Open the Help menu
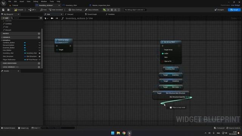Screen dimensions: 242x136 tap(58, 2)
